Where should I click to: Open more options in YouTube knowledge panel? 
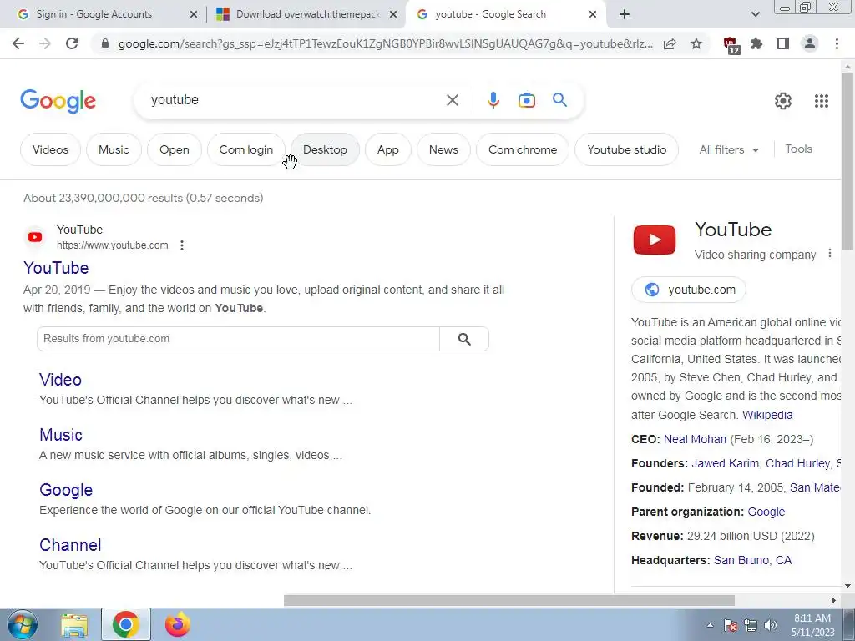pos(829,254)
